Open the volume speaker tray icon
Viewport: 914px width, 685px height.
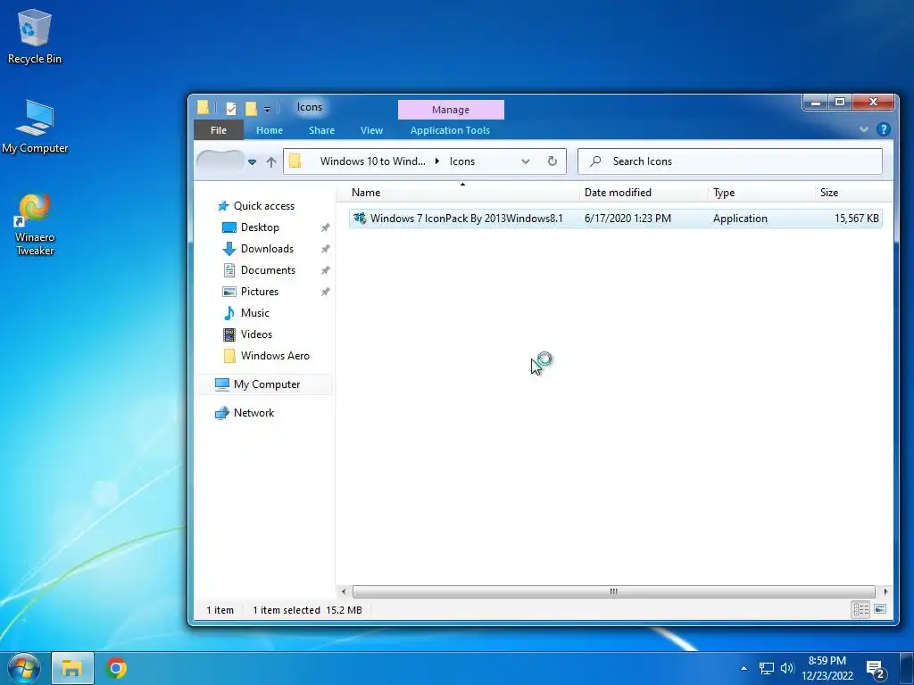(787, 668)
